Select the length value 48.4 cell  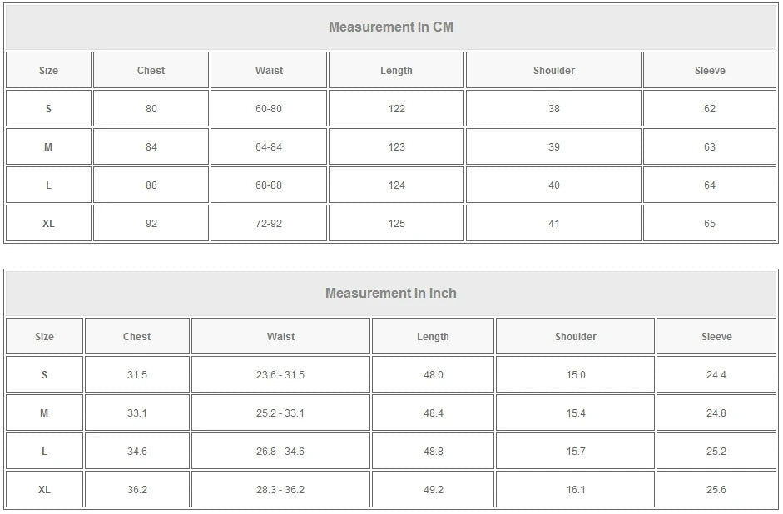coord(433,413)
